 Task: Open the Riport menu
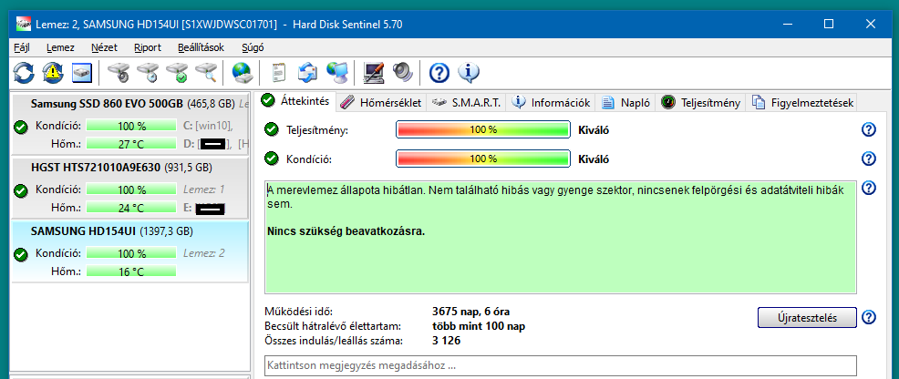[x=148, y=47]
